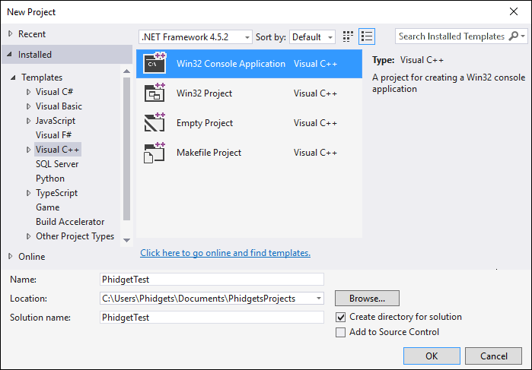Enable Add to Source Control checkbox
The height and width of the screenshot is (370, 532).
pos(341,332)
